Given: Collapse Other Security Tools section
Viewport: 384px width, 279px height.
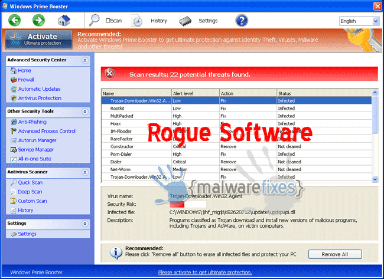Looking at the screenshot, I should pyautogui.click(x=84, y=111).
